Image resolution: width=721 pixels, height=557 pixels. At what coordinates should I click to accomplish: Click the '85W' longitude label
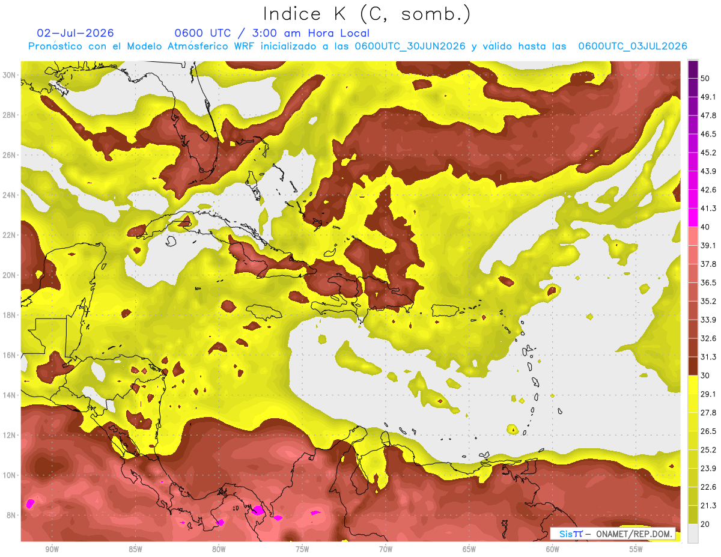(x=135, y=550)
